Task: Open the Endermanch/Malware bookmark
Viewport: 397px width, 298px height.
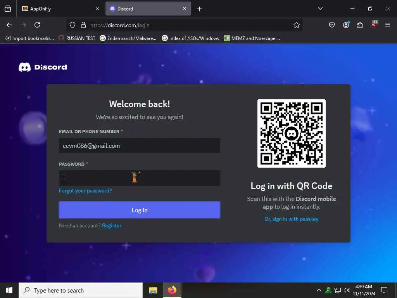Action: tap(128, 38)
